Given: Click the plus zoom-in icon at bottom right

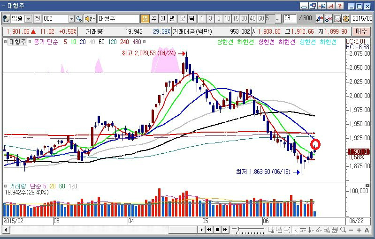Looking at the screenshot, I should pos(359,230).
